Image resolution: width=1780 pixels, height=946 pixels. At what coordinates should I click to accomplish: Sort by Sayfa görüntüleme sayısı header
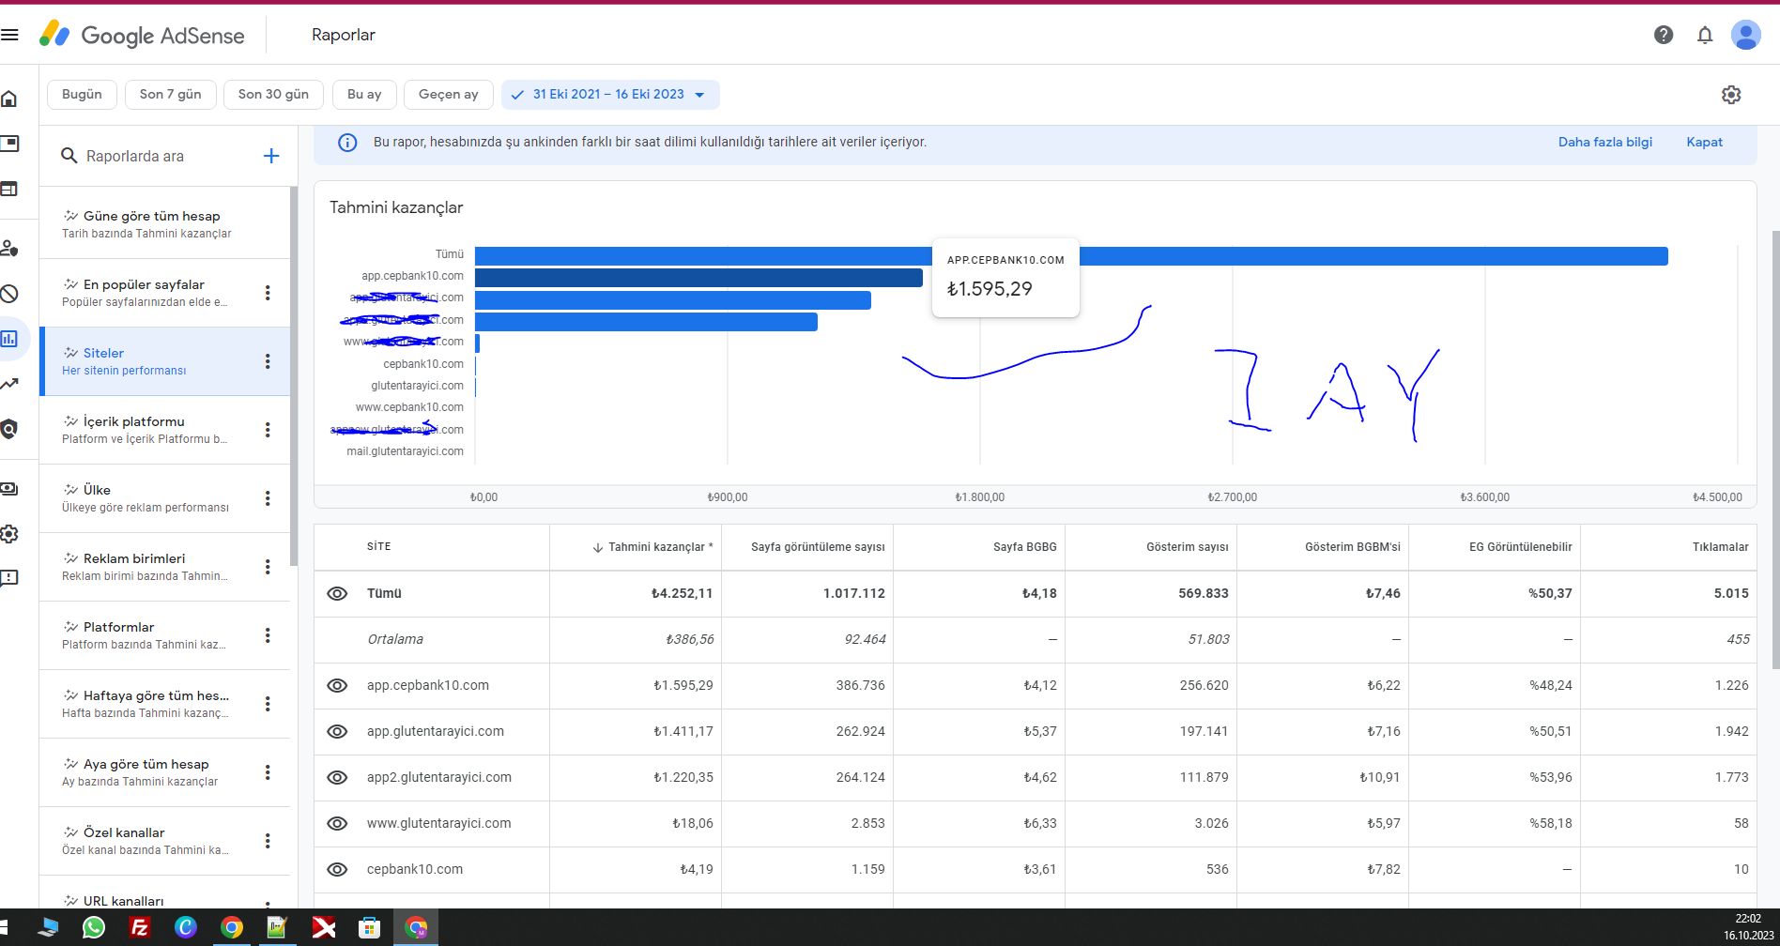click(818, 547)
